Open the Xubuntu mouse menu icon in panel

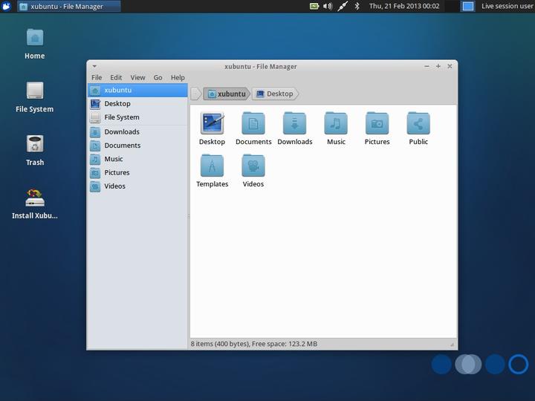tap(6, 6)
